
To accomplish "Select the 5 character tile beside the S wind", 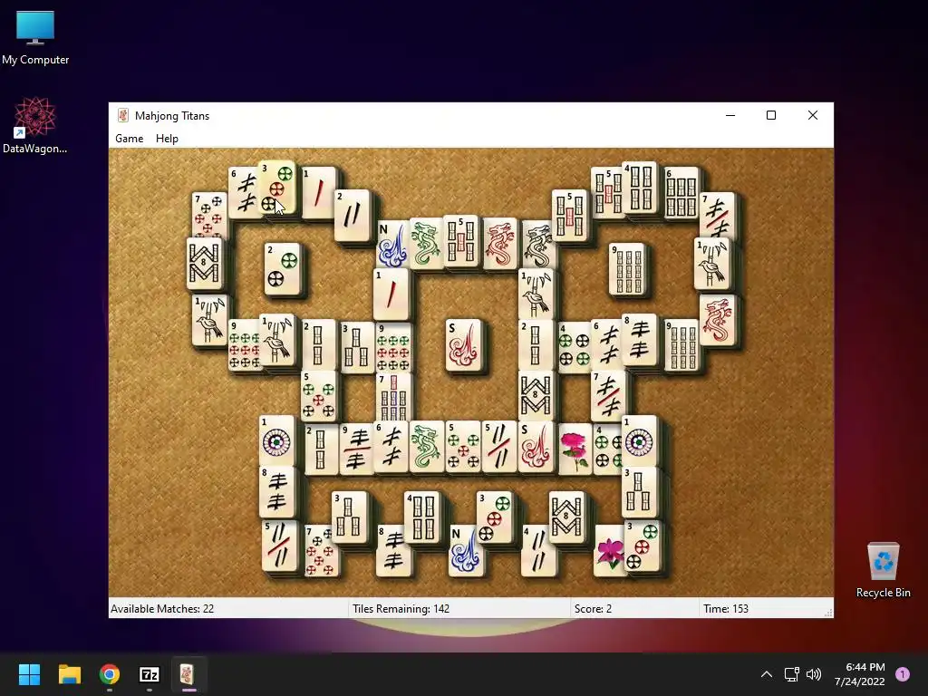I will (x=499, y=447).
